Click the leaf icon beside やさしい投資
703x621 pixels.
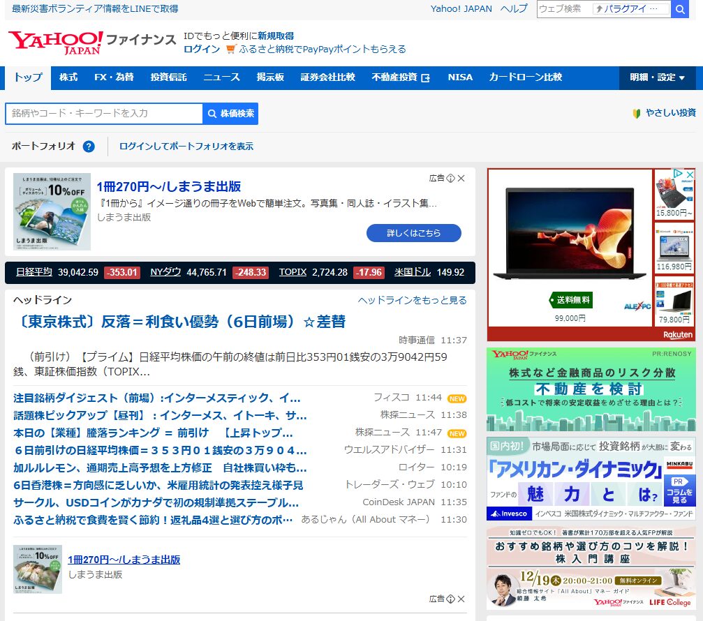click(637, 113)
